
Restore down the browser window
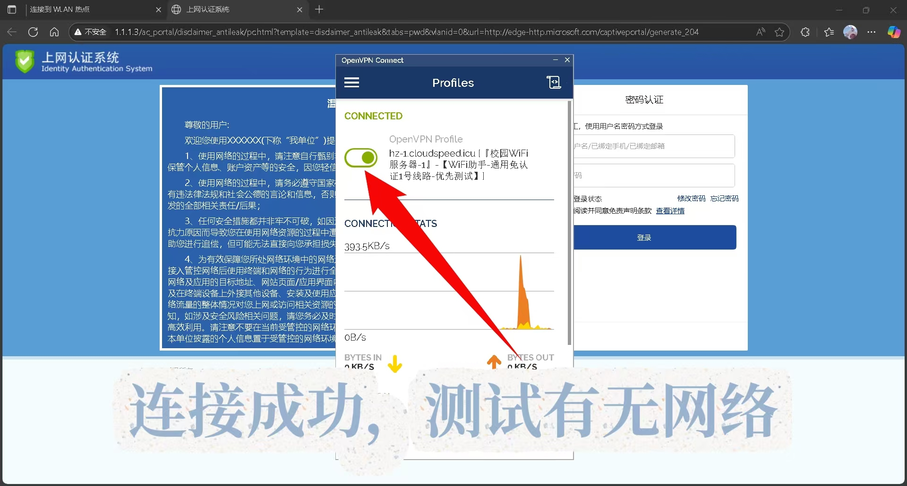pyautogui.click(x=866, y=9)
